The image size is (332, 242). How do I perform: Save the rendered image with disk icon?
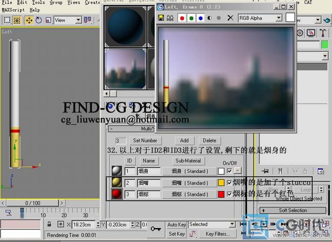[161, 18]
